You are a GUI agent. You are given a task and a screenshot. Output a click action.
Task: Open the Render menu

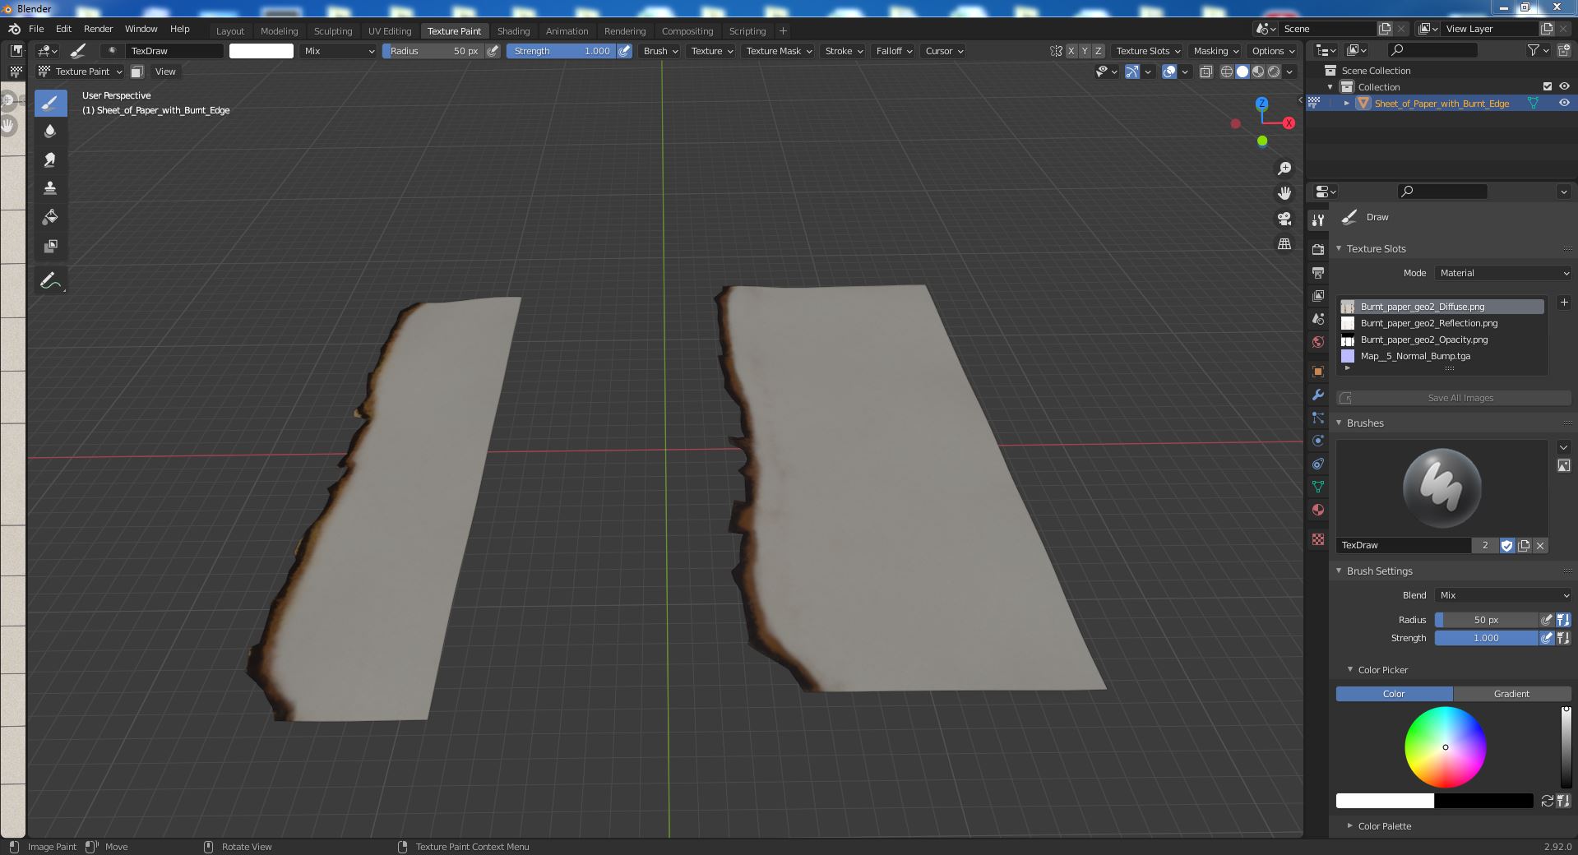(x=98, y=29)
